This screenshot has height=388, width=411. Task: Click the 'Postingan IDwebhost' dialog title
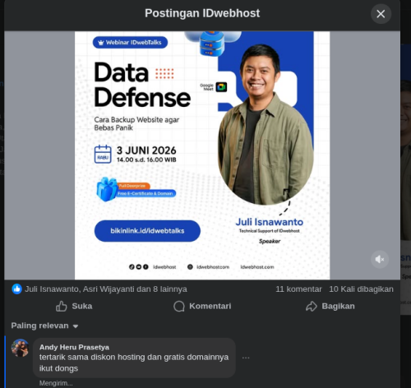tap(202, 13)
